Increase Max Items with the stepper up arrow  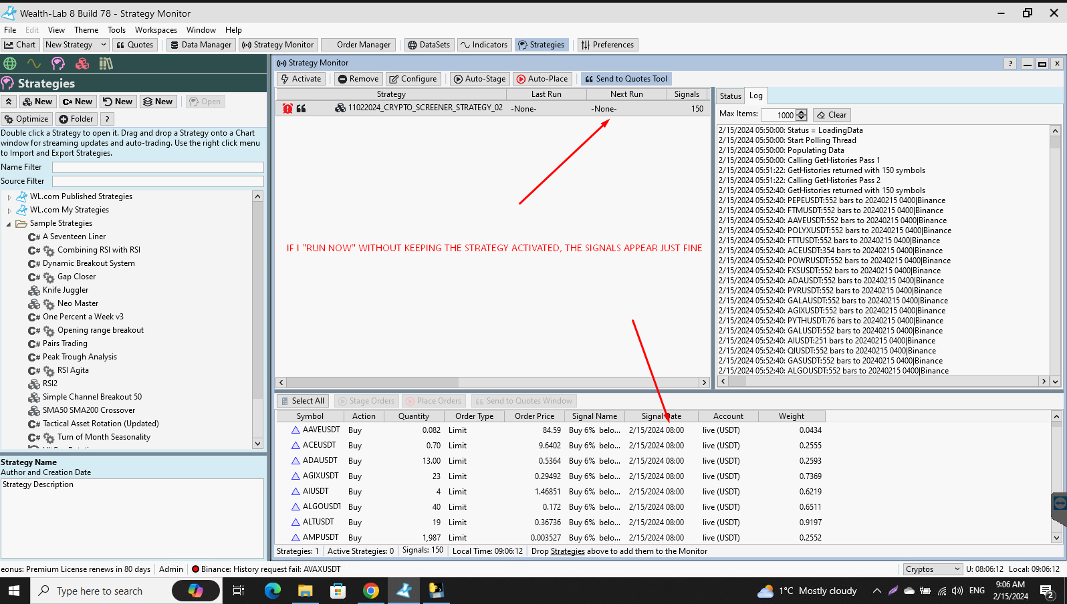coord(802,112)
